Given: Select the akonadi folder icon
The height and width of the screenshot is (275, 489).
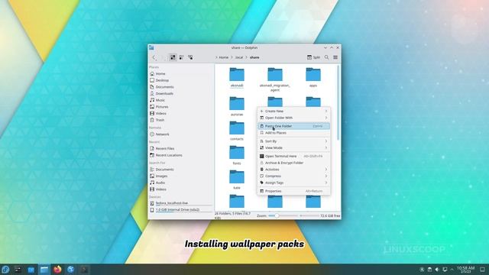Looking at the screenshot, I should tap(237, 75).
